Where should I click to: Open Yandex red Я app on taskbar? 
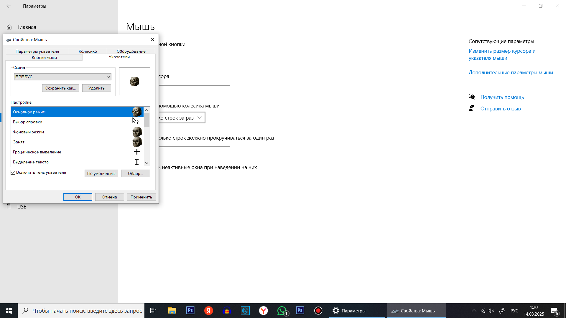(209, 311)
